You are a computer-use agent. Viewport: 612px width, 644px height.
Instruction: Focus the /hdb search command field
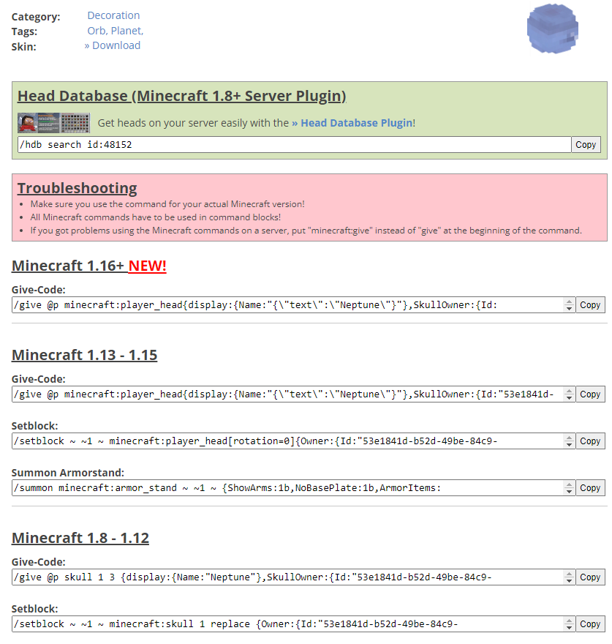click(x=295, y=145)
